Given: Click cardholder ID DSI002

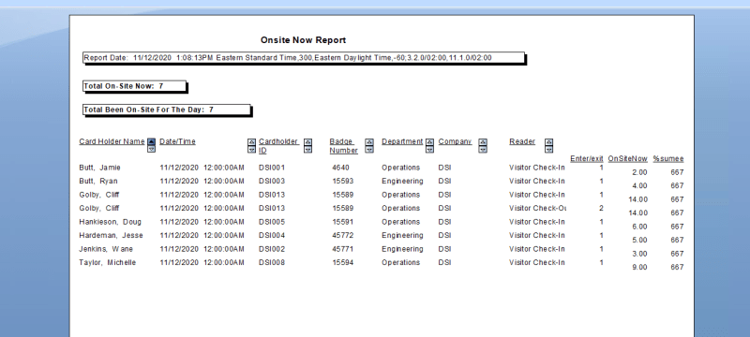Looking at the screenshot, I should click(272, 249).
